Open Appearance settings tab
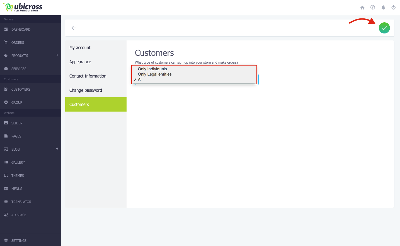This screenshot has height=246, width=400. point(96,62)
